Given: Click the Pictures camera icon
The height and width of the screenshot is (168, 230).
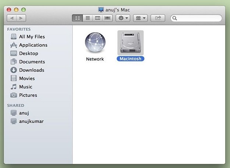Looking at the screenshot, I should [x=14, y=95].
